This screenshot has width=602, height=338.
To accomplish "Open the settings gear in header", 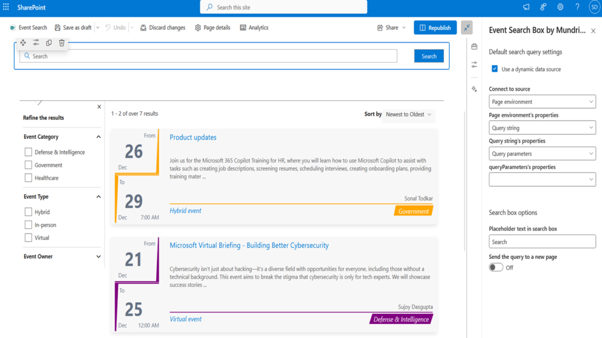I will click(x=560, y=7).
